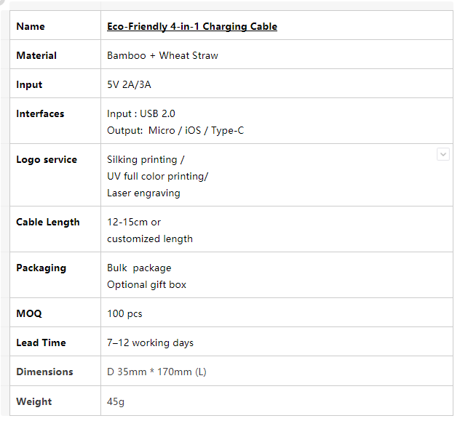Click the Material label cell
The width and height of the screenshot is (460, 421).
55,55
